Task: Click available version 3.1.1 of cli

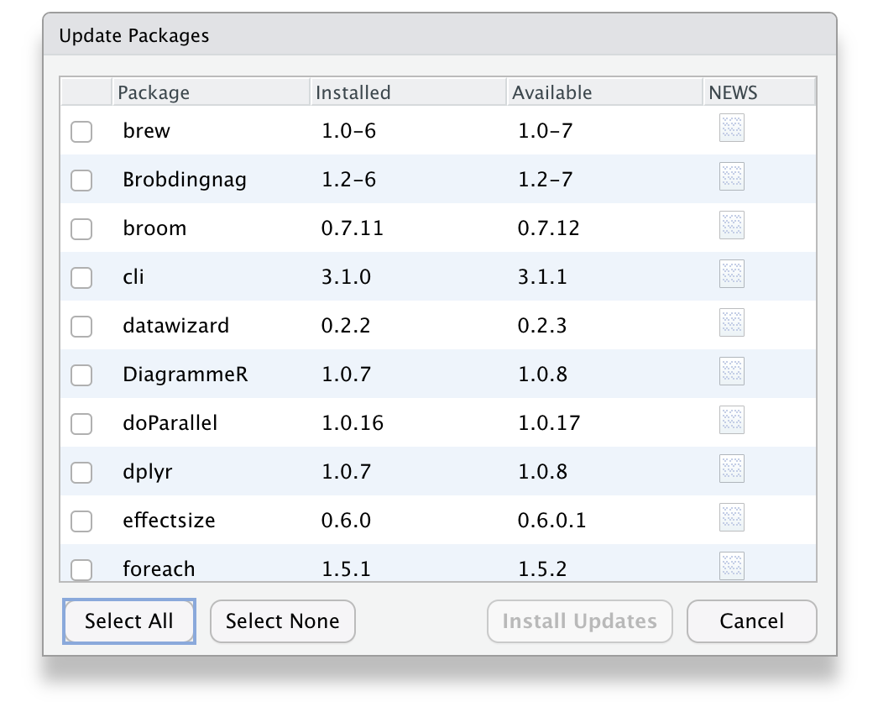Action: pyautogui.click(x=542, y=277)
